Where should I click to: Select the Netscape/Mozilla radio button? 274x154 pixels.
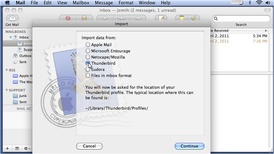point(88,57)
